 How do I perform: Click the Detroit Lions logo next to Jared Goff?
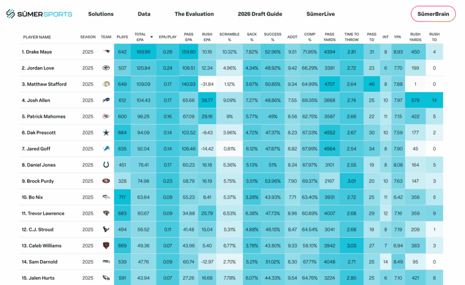point(106,149)
